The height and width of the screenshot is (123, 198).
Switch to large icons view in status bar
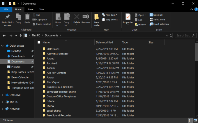(195, 120)
